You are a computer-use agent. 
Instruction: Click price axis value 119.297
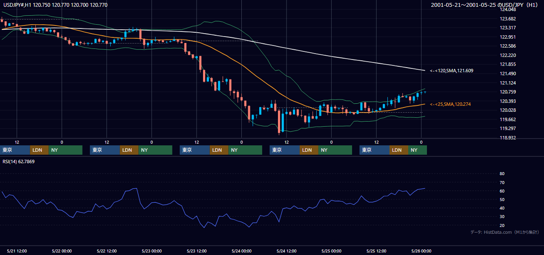click(508, 128)
